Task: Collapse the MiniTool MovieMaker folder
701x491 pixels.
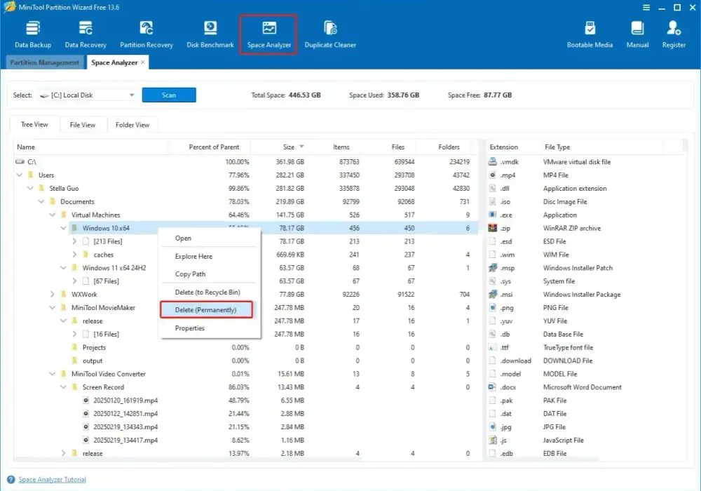Action: click(53, 308)
